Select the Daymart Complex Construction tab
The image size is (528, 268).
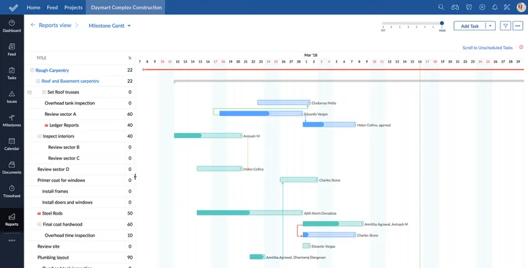pos(126,7)
